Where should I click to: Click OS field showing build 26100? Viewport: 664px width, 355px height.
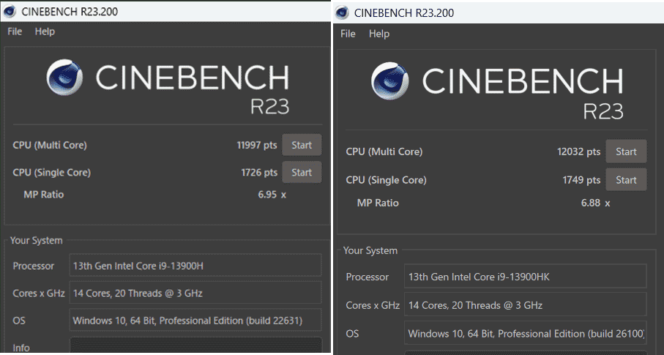(525, 333)
